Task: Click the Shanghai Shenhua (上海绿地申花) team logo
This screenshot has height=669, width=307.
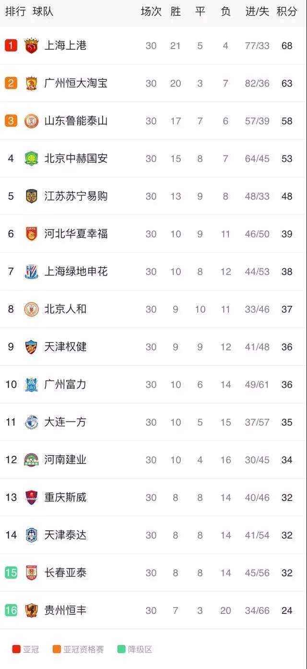Action: 31,272
